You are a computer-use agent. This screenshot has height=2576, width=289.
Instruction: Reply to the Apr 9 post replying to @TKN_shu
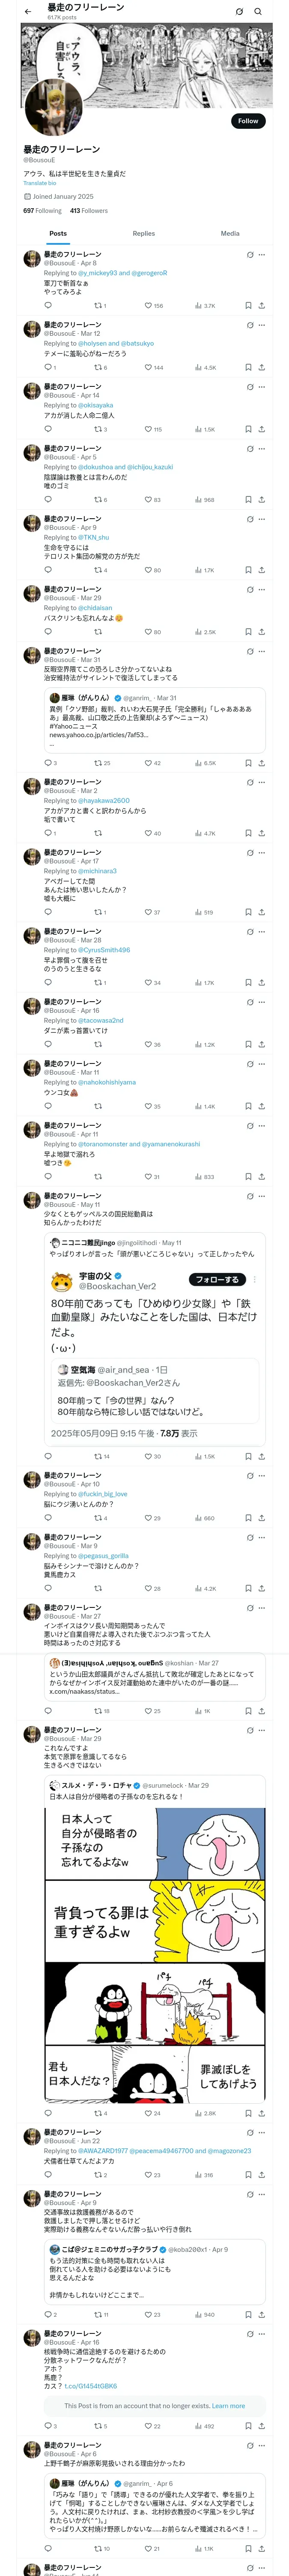coord(47,570)
